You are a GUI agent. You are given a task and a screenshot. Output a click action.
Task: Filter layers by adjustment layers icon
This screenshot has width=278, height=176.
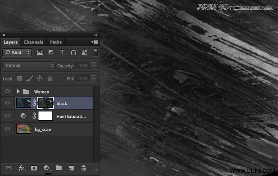pos(51,52)
